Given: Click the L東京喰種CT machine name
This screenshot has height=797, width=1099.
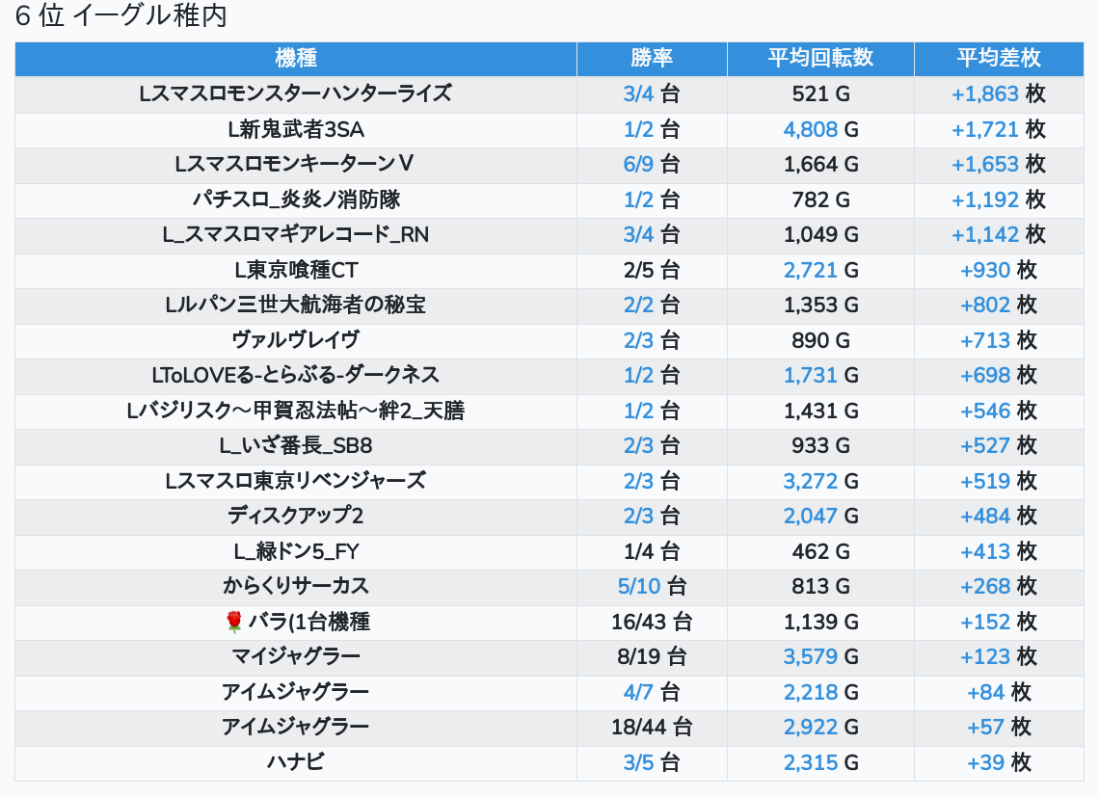Looking at the screenshot, I should click(296, 270).
